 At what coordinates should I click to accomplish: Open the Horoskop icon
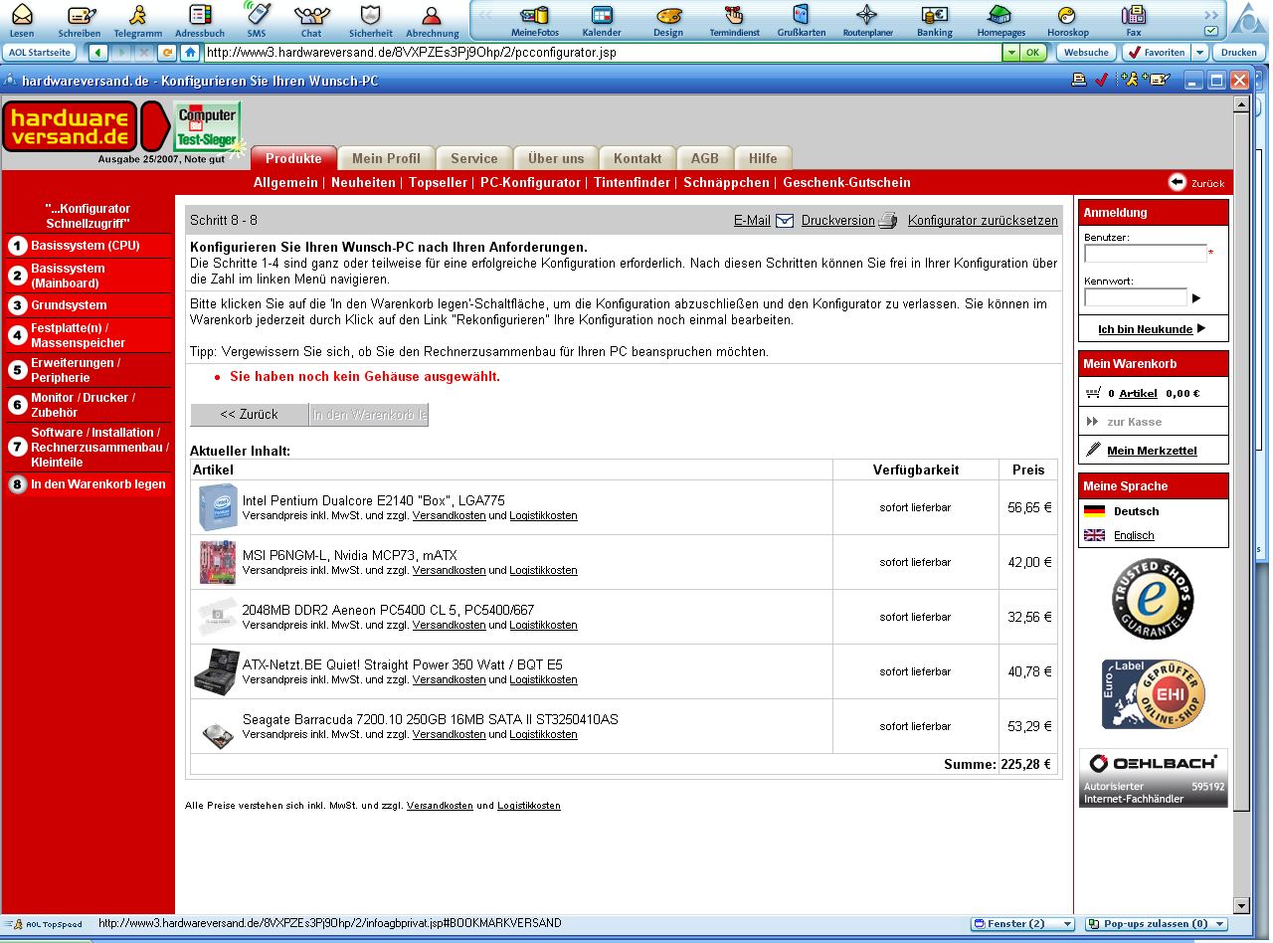pos(1067,15)
